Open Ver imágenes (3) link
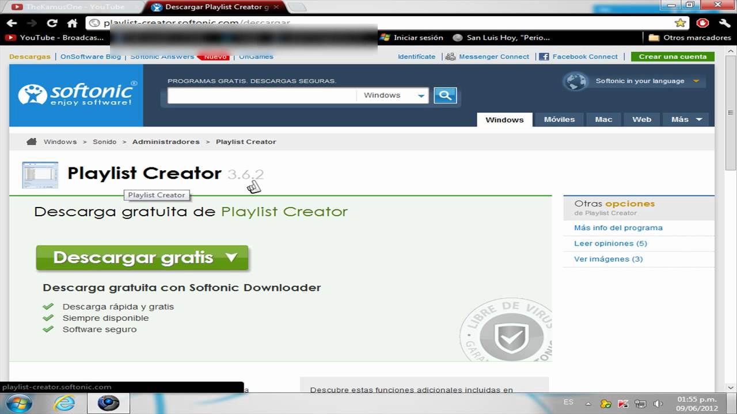The height and width of the screenshot is (414, 737). [608, 259]
